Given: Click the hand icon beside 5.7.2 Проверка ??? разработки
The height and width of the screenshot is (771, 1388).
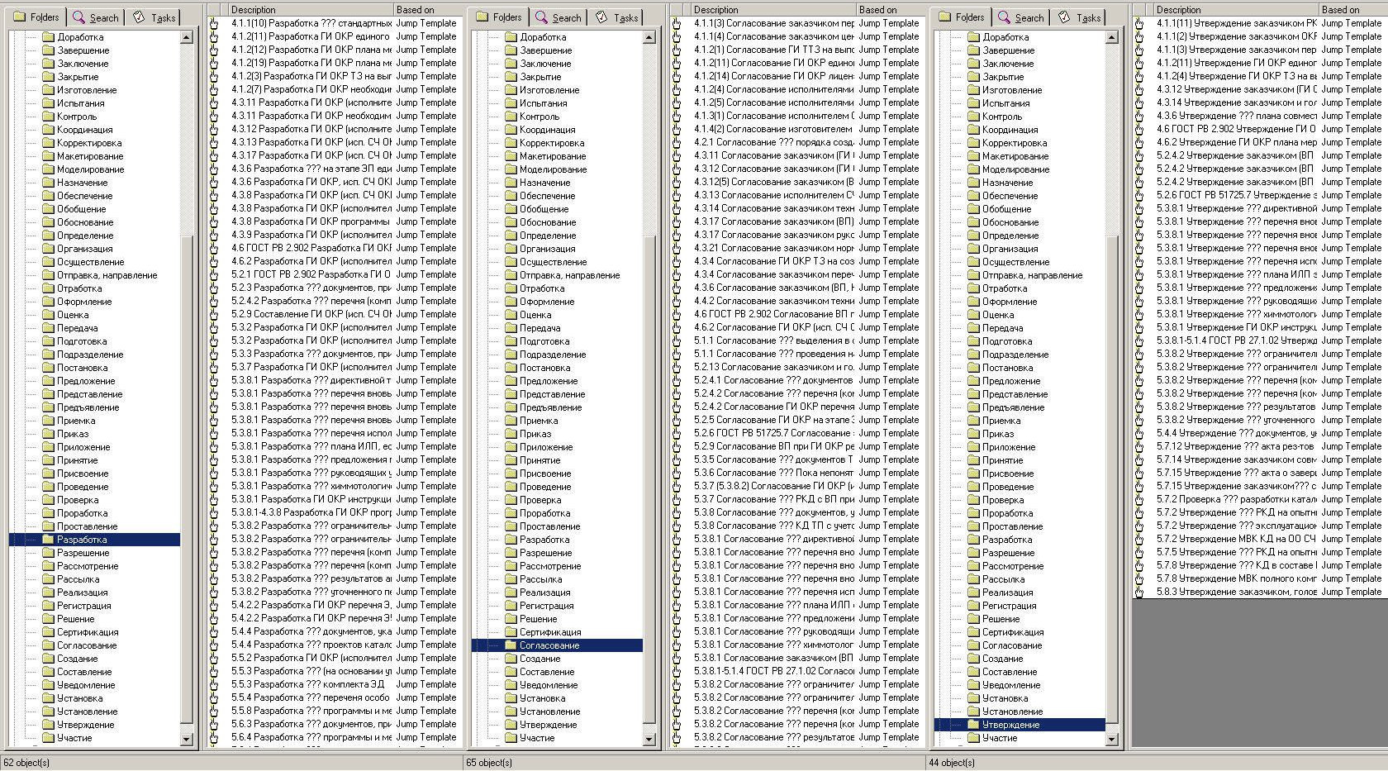Looking at the screenshot, I should (x=1139, y=499).
